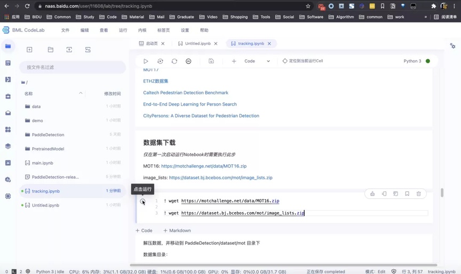Open the 设置 menu

(185, 30)
